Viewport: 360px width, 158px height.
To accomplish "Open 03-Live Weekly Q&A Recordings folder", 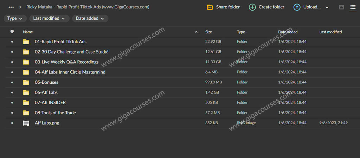I will [x=66, y=62].
